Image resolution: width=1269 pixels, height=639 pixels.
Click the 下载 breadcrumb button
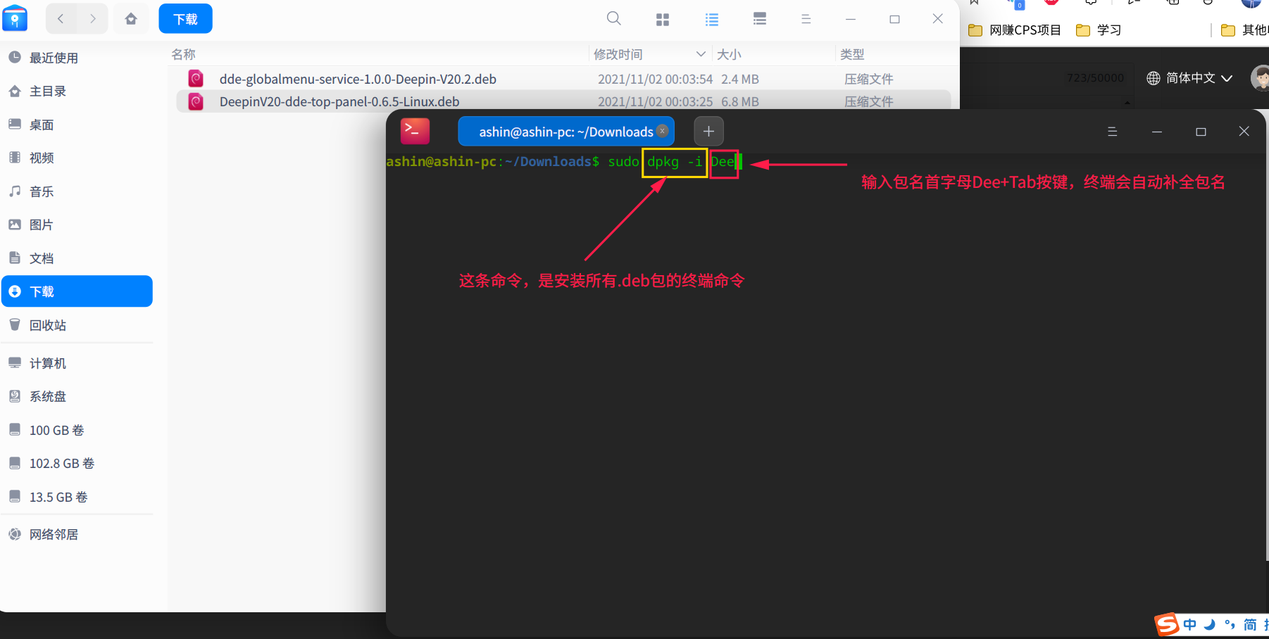pyautogui.click(x=185, y=19)
